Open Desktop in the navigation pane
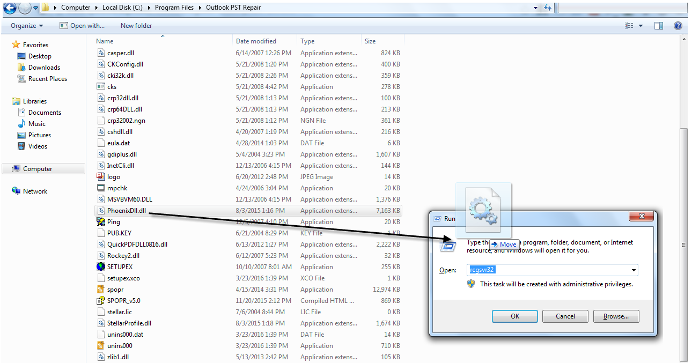 pyautogui.click(x=40, y=56)
